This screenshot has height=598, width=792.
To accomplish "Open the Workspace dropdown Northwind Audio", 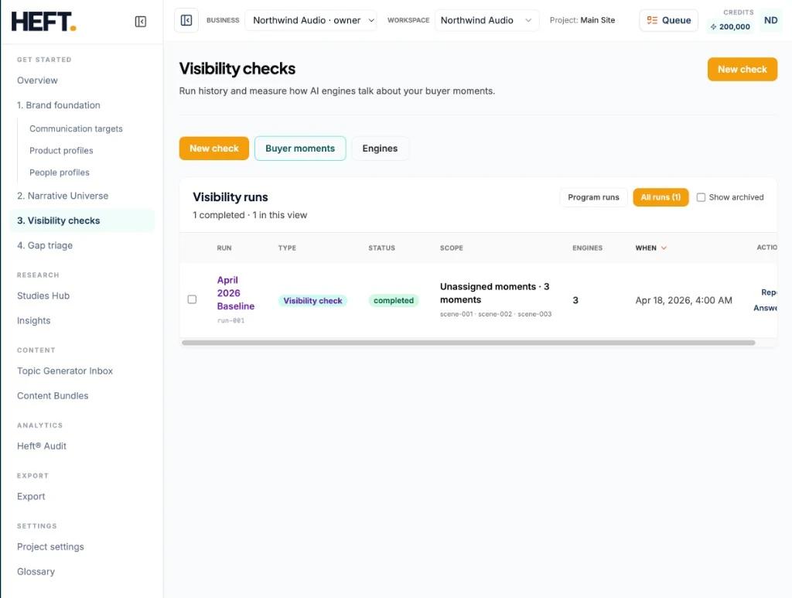I will [x=486, y=20].
